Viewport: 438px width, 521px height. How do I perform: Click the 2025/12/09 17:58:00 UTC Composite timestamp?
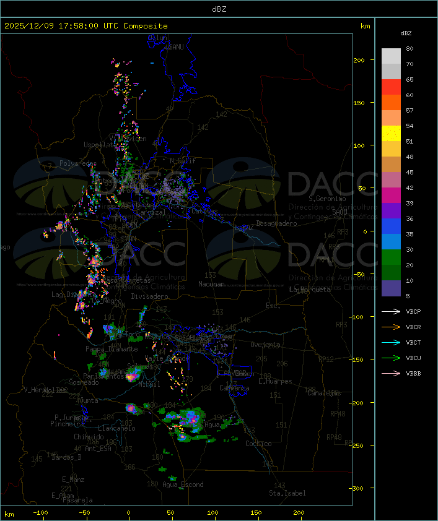[x=86, y=26]
